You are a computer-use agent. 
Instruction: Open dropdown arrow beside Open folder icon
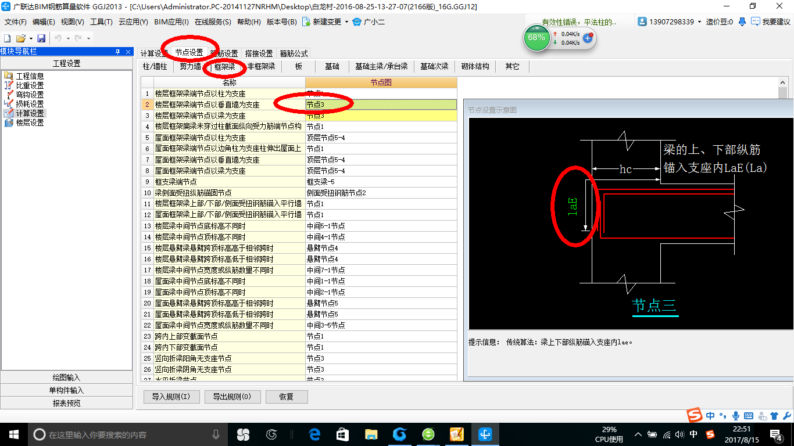coord(30,38)
